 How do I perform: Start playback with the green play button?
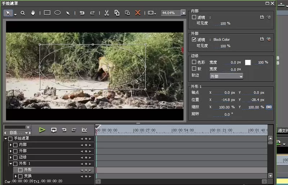tap(42, 130)
